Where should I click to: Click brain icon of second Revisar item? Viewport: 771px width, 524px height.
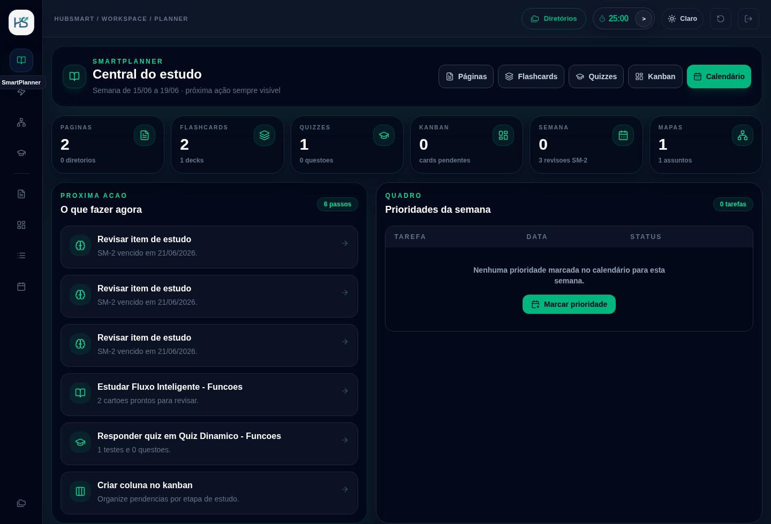click(80, 295)
